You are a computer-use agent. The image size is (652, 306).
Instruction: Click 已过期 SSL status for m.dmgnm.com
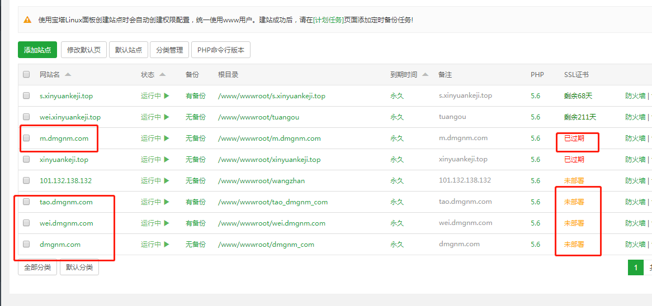tap(574, 138)
